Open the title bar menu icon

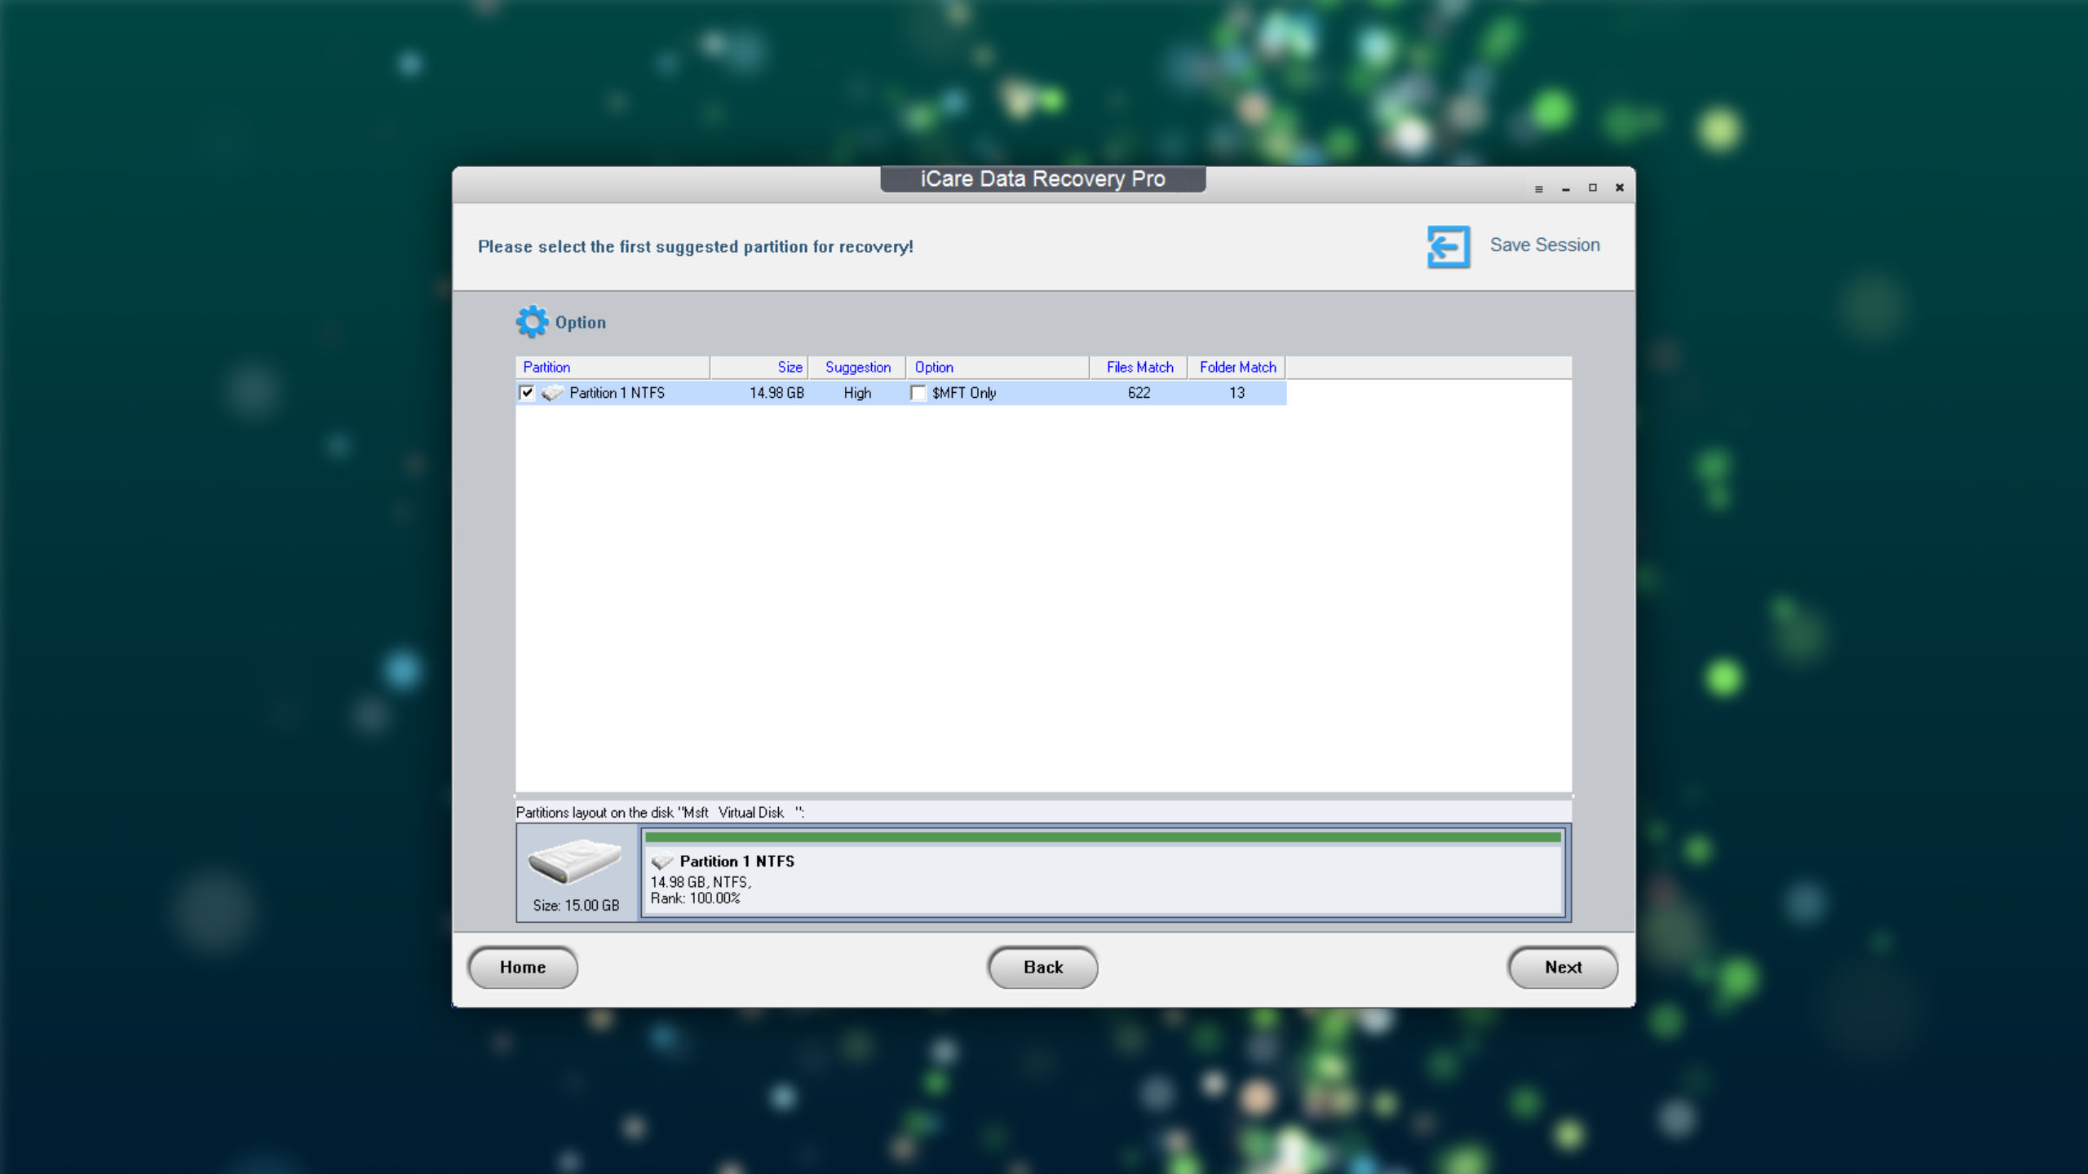(x=1539, y=189)
